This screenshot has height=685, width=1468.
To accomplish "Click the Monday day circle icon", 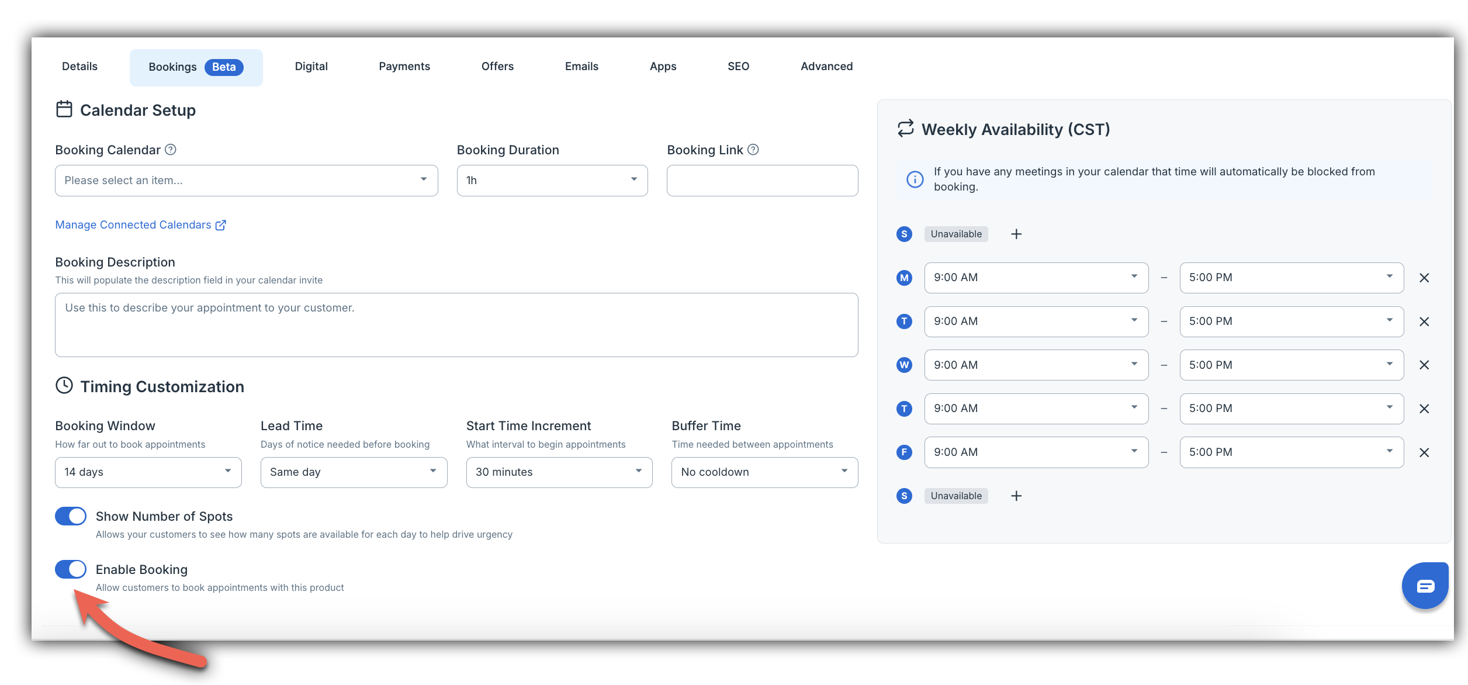I will [x=904, y=278].
